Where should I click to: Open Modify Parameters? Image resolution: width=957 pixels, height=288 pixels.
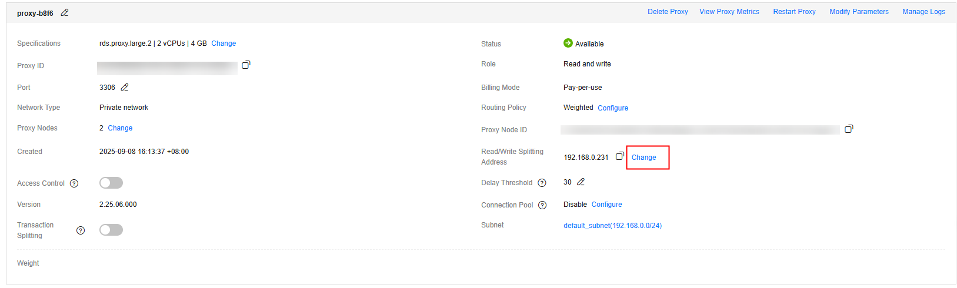point(859,12)
